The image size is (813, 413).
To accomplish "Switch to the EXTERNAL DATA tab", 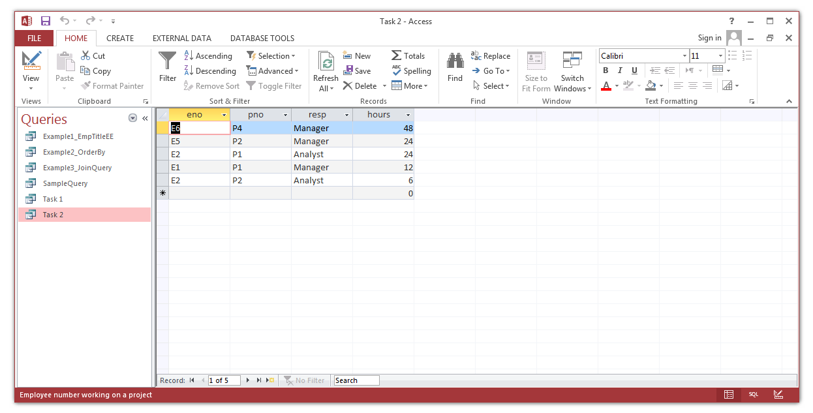I will 182,38.
